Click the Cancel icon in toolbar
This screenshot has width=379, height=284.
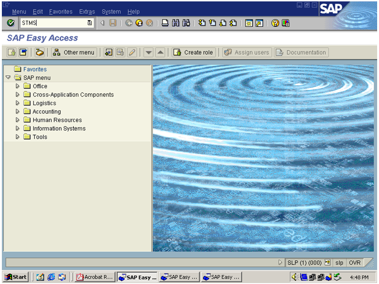(x=150, y=23)
